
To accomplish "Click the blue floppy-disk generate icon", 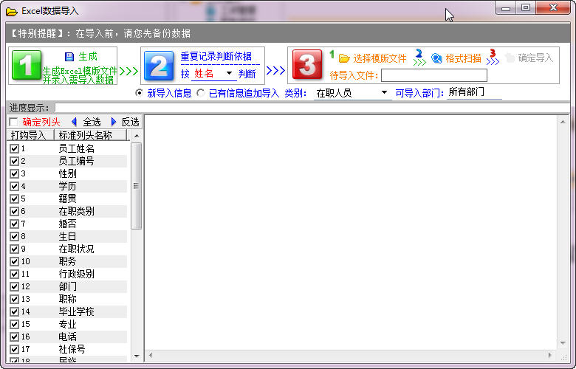I will pyautogui.click(x=69, y=57).
